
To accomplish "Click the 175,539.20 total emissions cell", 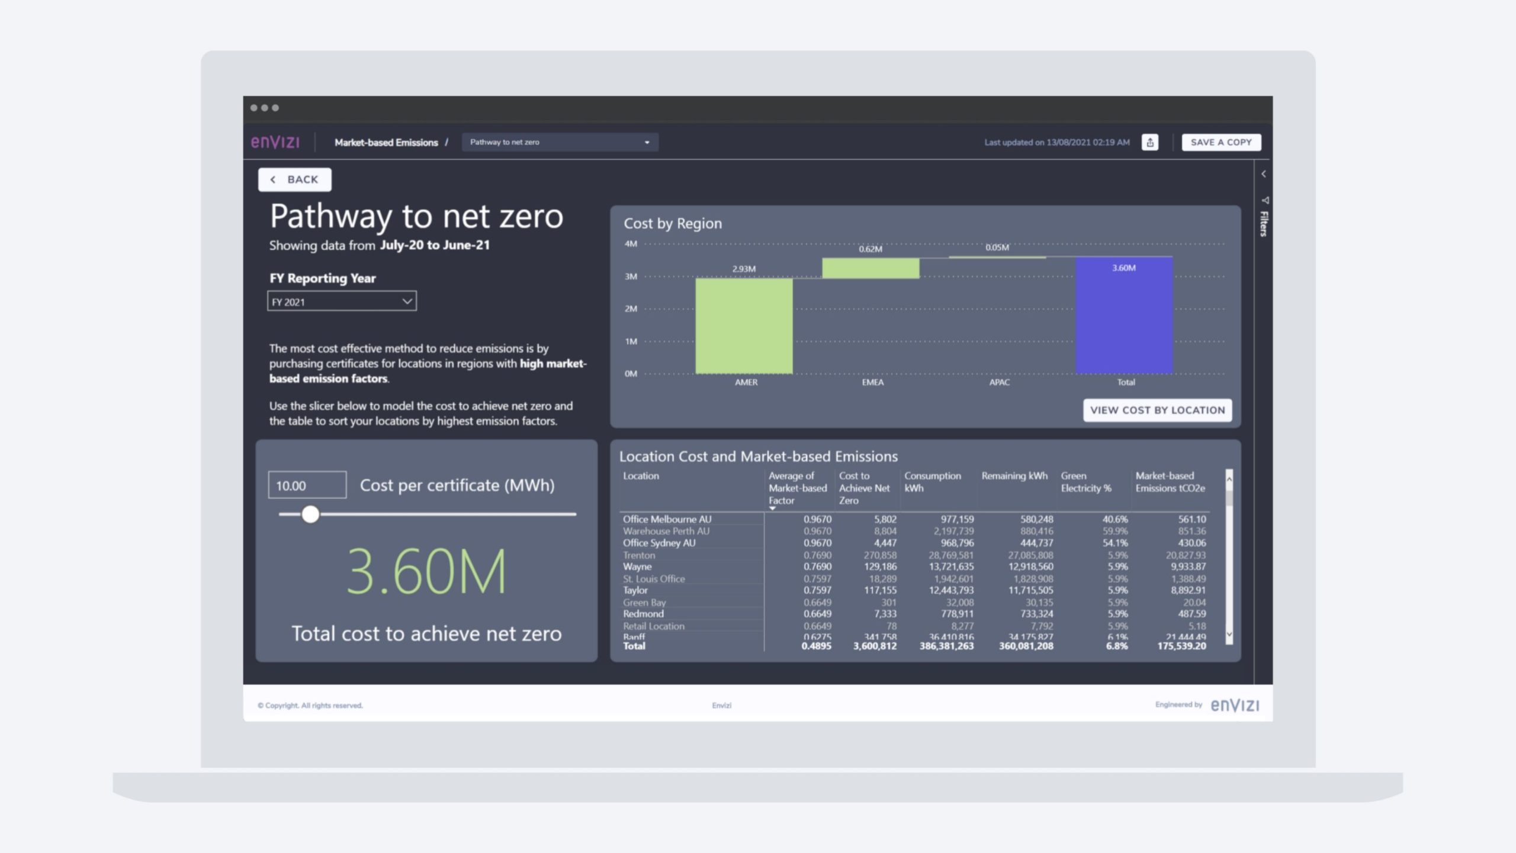I will pos(1181,646).
